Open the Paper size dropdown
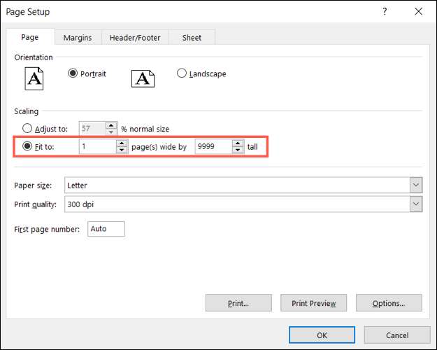437x350 pixels. tap(416, 185)
